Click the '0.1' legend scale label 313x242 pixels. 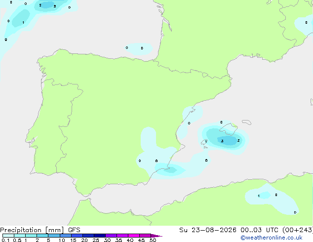(5, 240)
